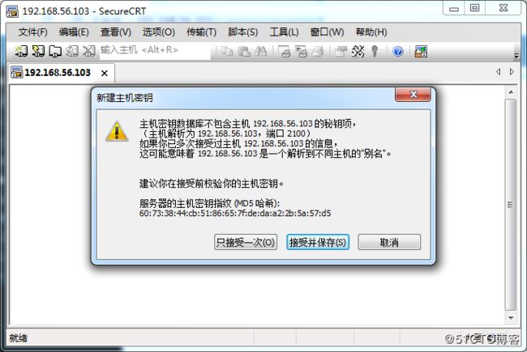527x352 pixels.
Task: Click the Paste clipboard toolbar icon
Action: pos(244,51)
